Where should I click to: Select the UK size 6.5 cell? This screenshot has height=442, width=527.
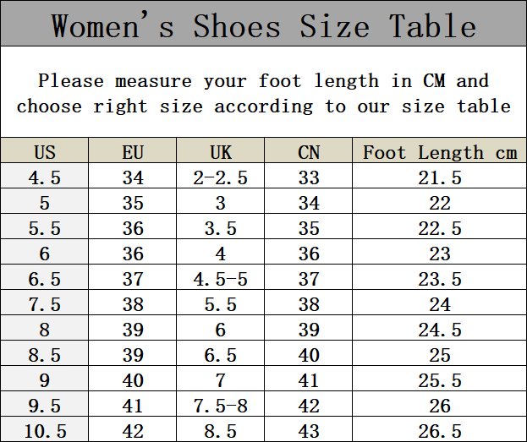pos(221,356)
